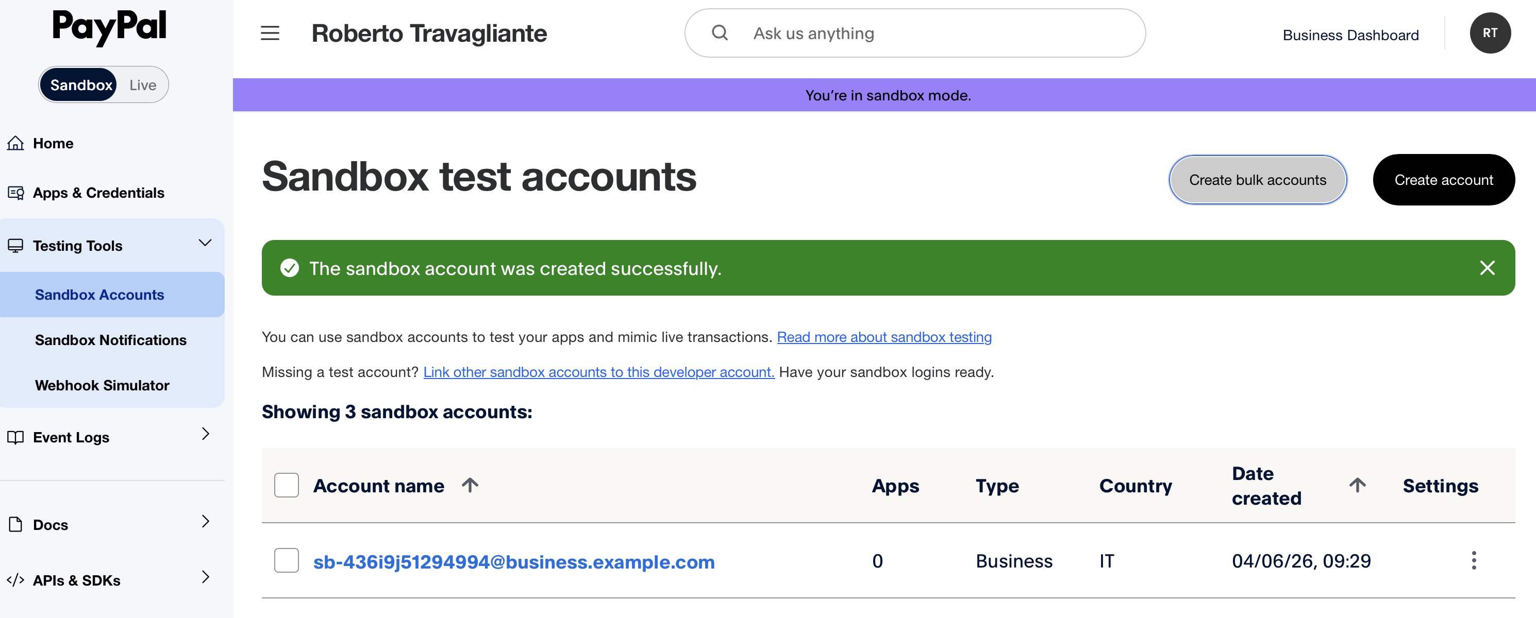Image resolution: width=1536 pixels, height=618 pixels.
Task: Go to Home in sidebar
Action: [53, 143]
